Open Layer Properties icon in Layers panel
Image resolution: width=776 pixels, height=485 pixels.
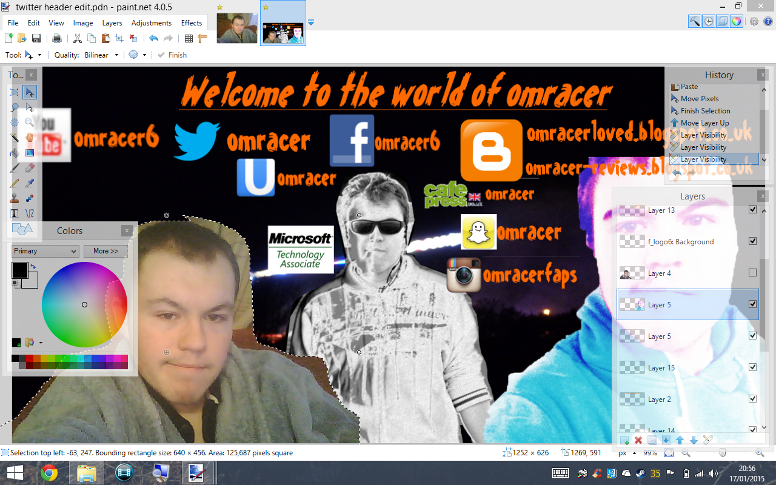pos(707,440)
